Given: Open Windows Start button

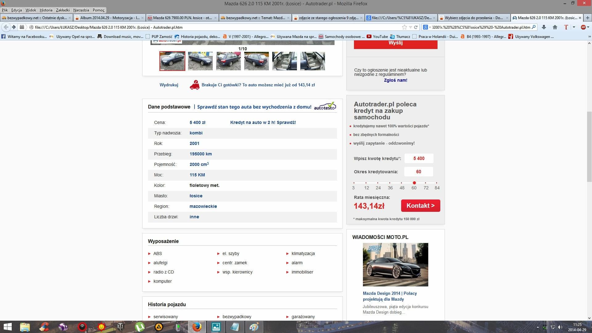Looking at the screenshot, I should click(7, 327).
